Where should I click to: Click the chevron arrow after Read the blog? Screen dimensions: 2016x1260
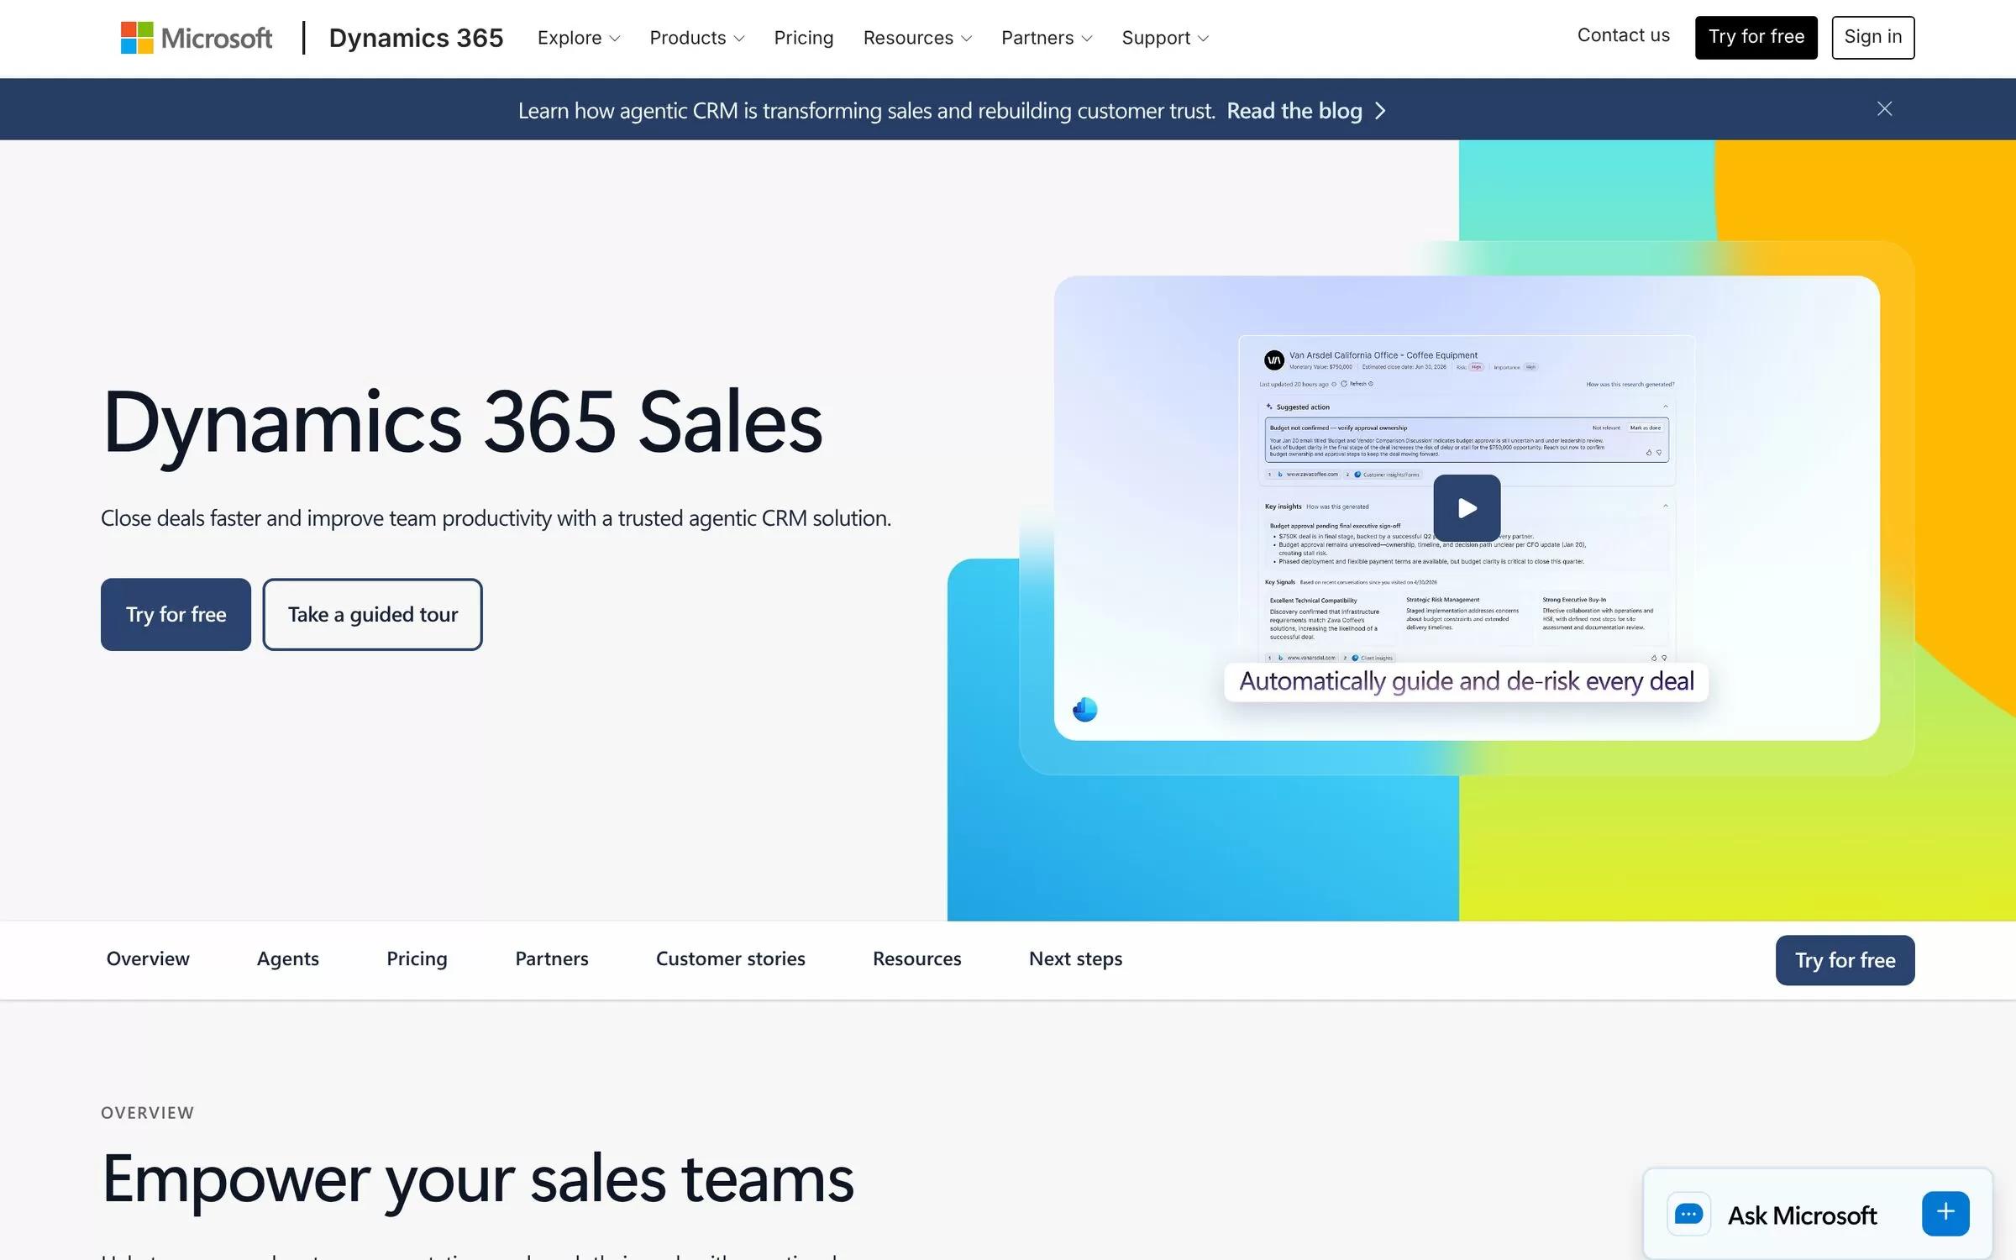[1380, 111]
